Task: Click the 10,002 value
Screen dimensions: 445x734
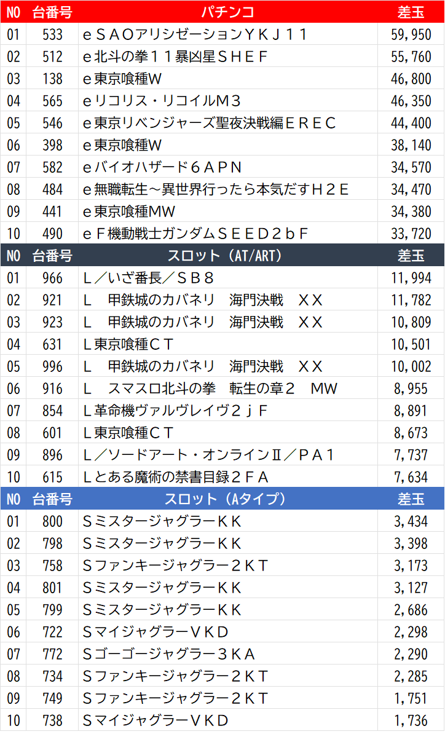Action: click(x=411, y=366)
